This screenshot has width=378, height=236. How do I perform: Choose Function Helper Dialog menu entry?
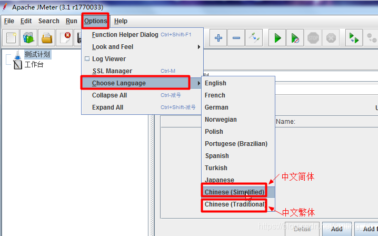click(142, 35)
